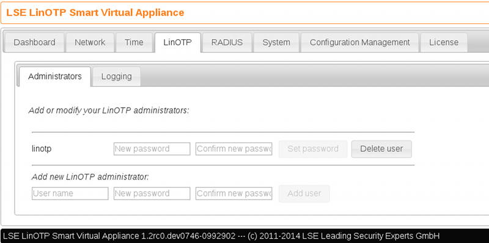The height and width of the screenshot is (243, 489).
Task: Select the LinOTP tab
Action: [177, 42]
